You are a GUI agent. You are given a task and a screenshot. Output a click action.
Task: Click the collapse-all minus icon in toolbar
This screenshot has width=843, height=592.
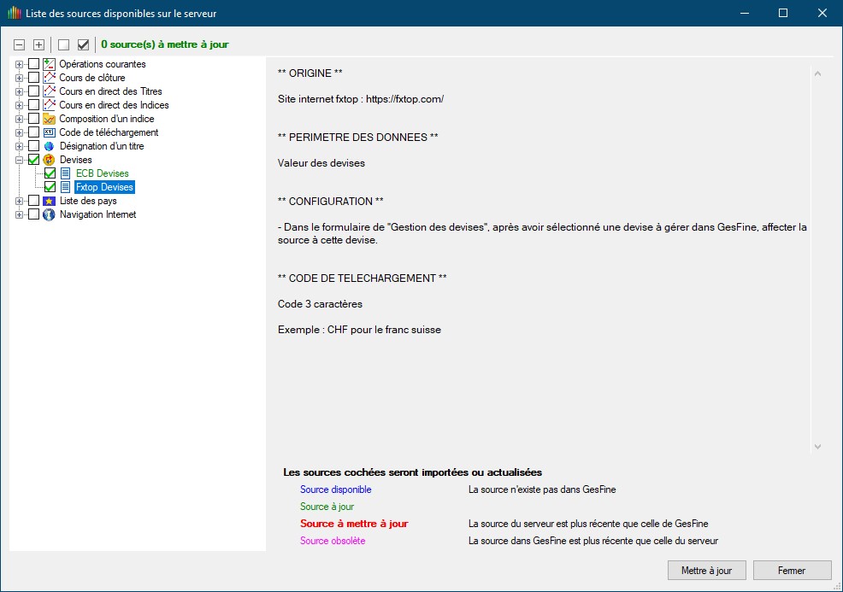click(x=20, y=44)
